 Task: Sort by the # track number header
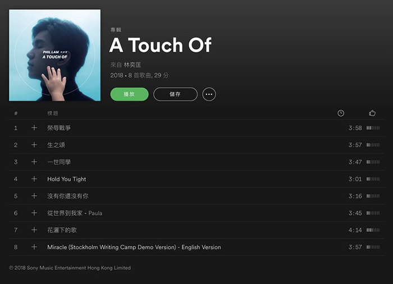[x=16, y=113]
